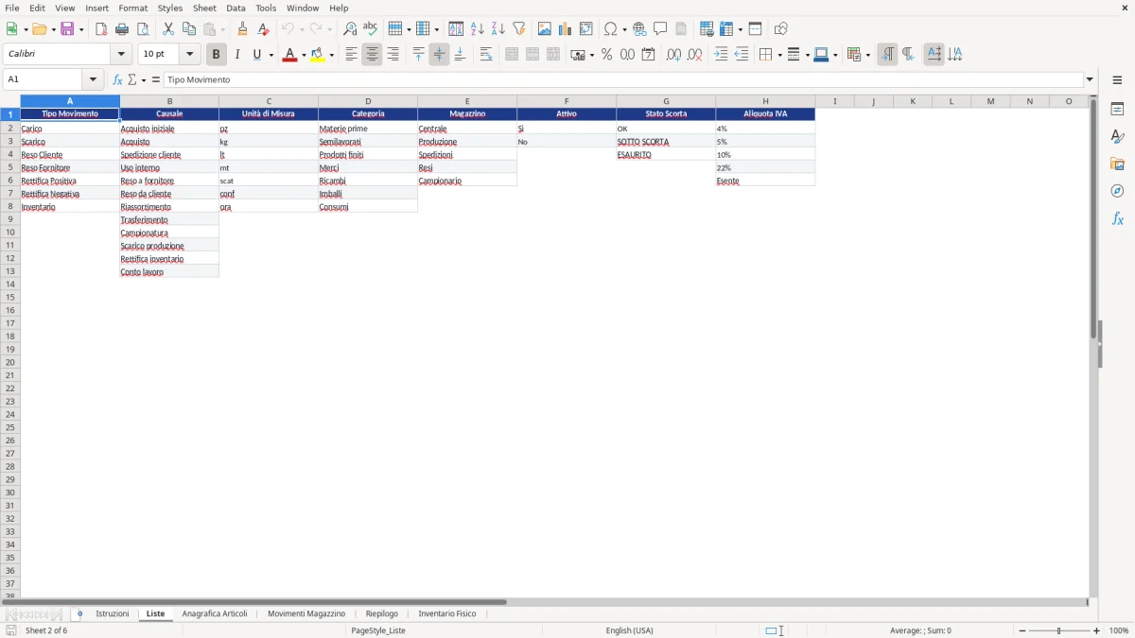
Task: Click the Print icon
Action: point(122,29)
